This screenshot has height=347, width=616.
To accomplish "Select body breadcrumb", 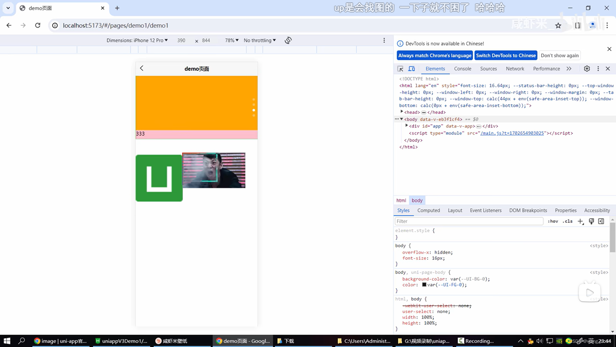I will [x=417, y=200].
